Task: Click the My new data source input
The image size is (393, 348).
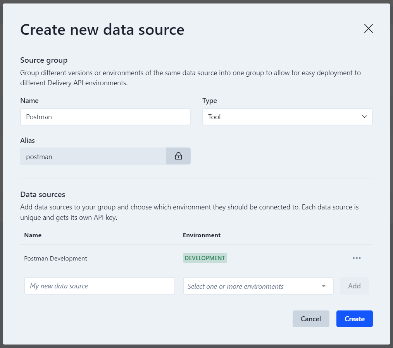Action: click(x=99, y=286)
